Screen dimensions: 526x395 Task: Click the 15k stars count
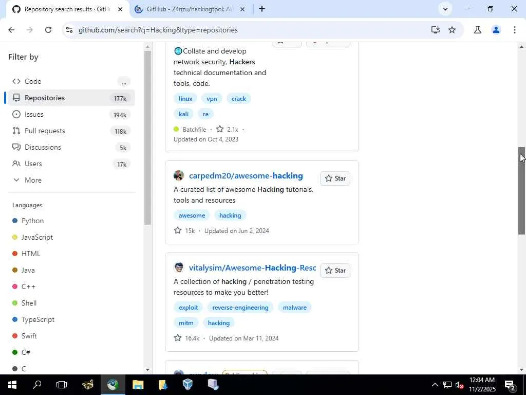pos(184,231)
